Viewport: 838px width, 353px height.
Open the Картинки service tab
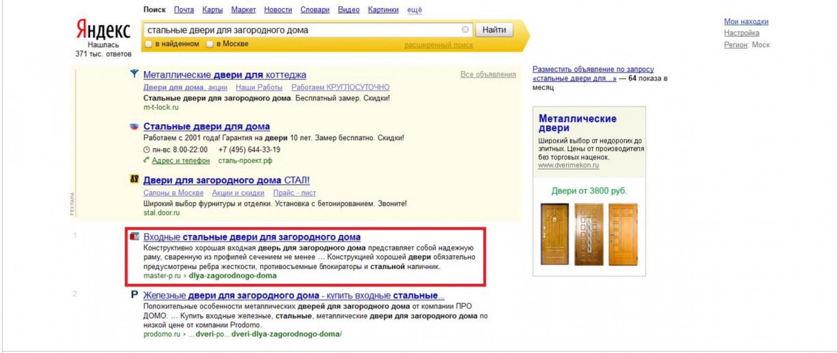tap(383, 10)
